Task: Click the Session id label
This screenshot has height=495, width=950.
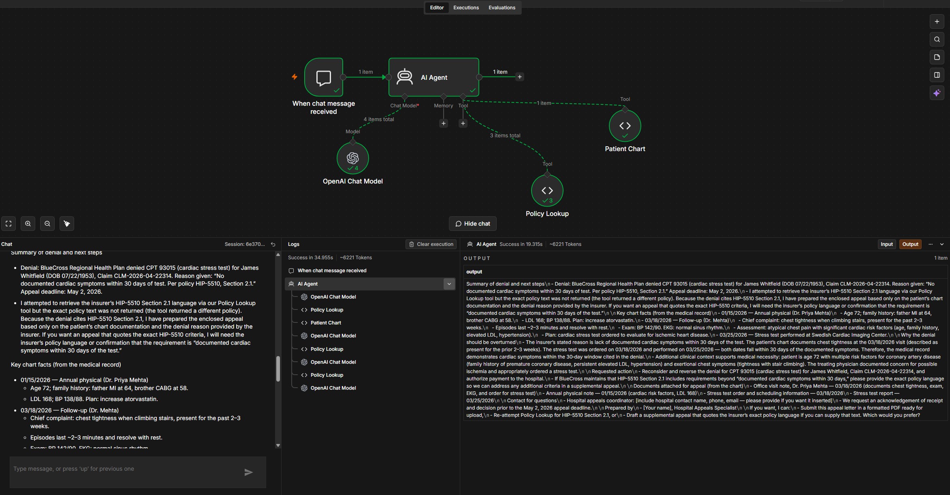Action: (245, 244)
